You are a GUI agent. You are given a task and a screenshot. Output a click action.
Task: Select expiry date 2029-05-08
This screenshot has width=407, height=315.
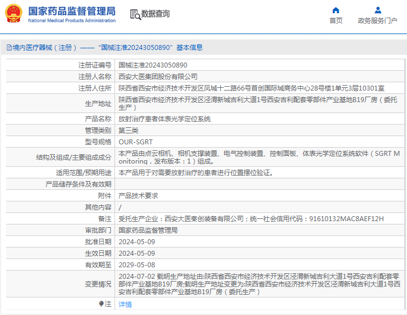pos(137,265)
